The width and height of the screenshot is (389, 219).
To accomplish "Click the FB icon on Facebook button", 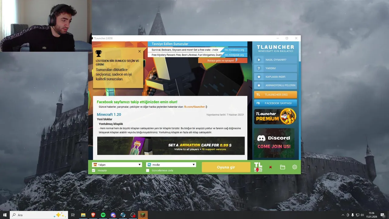I will coord(258,103).
